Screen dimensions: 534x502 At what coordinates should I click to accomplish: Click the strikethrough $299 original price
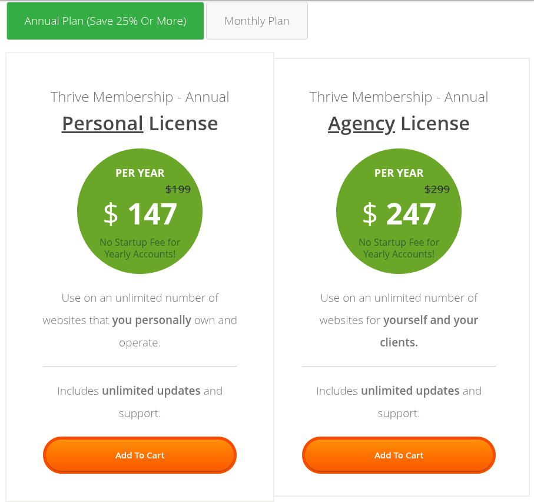coord(437,189)
